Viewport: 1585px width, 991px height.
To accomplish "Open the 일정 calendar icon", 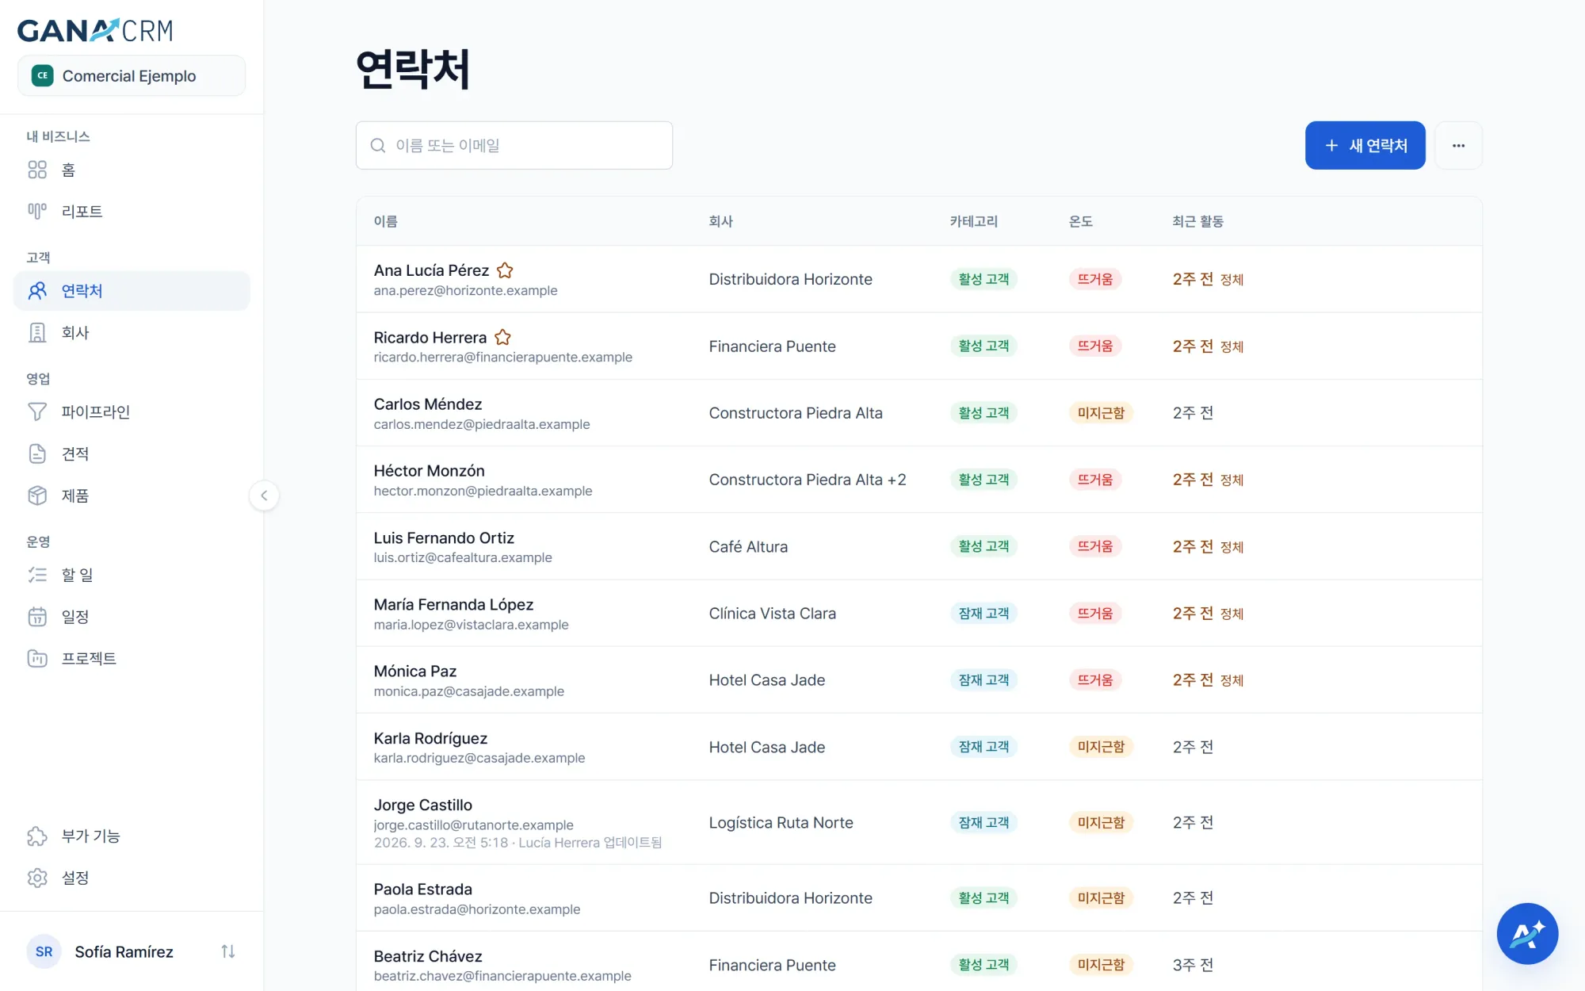I will point(37,617).
